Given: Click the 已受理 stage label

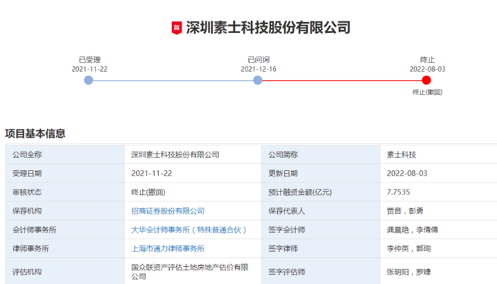Looking at the screenshot, I should (90, 59).
